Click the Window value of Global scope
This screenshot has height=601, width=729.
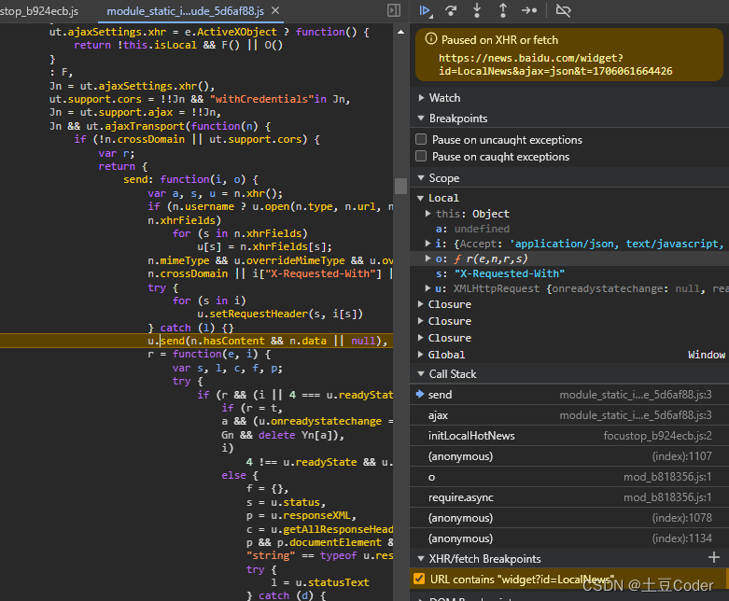coord(707,355)
